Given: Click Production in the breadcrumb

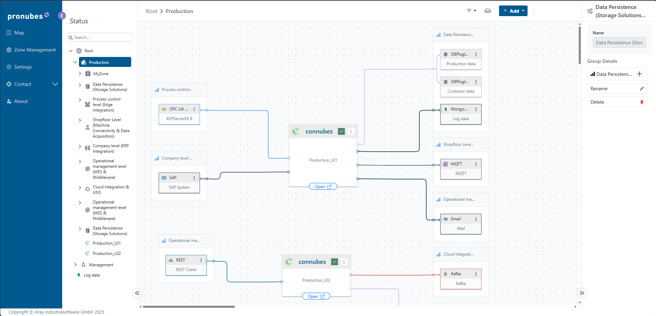Looking at the screenshot, I should tap(179, 11).
